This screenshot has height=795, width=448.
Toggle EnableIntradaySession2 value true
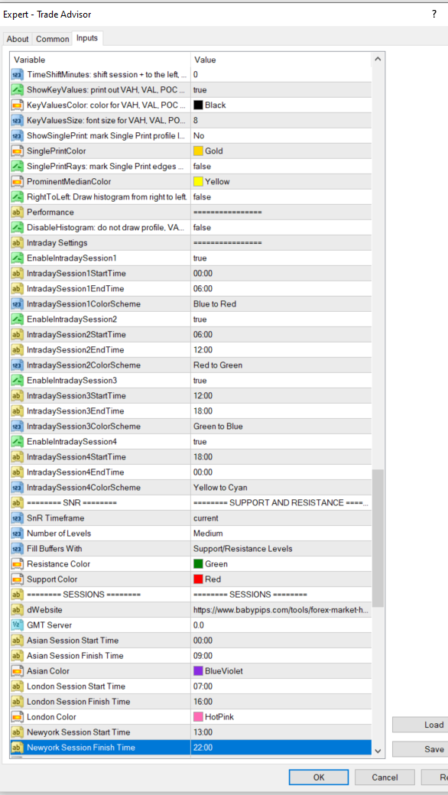[x=281, y=319]
